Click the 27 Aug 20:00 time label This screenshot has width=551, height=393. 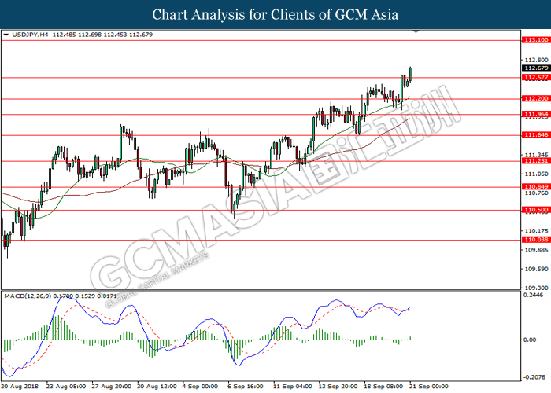coord(112,387)
